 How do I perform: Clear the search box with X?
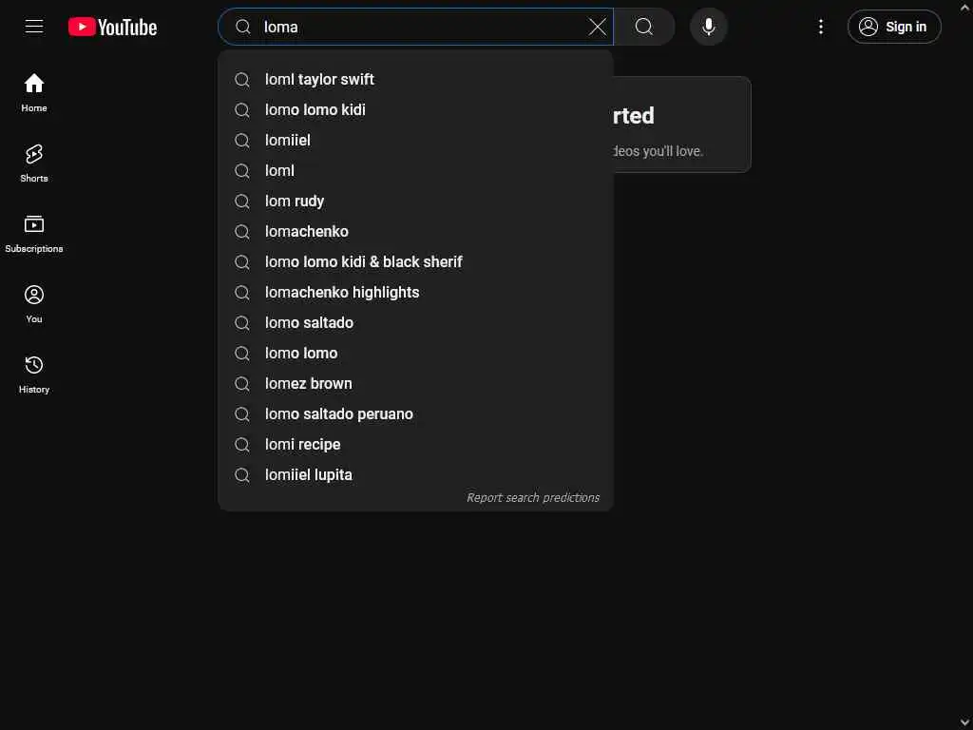click(x=597, y=27)
